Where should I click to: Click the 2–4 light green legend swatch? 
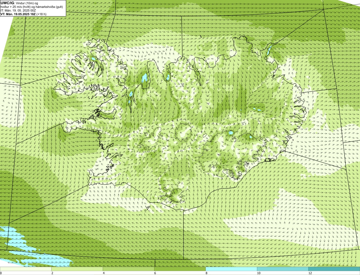pos(77,269)
